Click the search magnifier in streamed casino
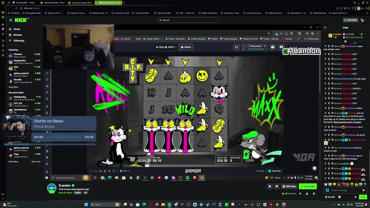The image size is (370, 208). 236,47
